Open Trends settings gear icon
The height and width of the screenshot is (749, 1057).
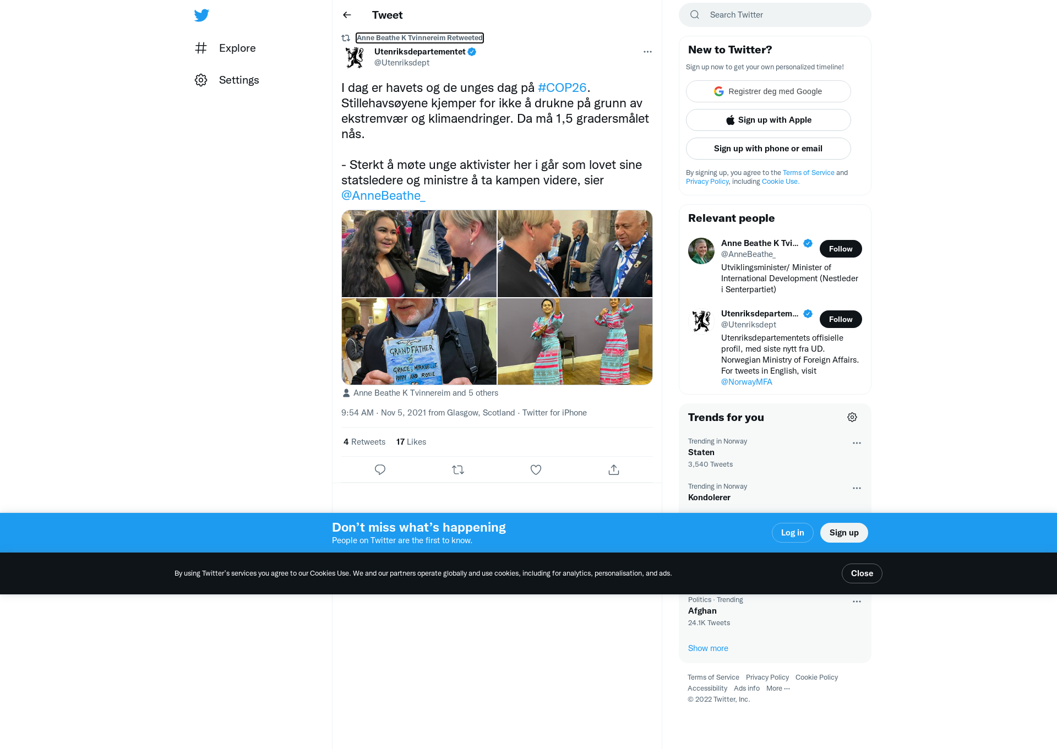click(852, 417)
